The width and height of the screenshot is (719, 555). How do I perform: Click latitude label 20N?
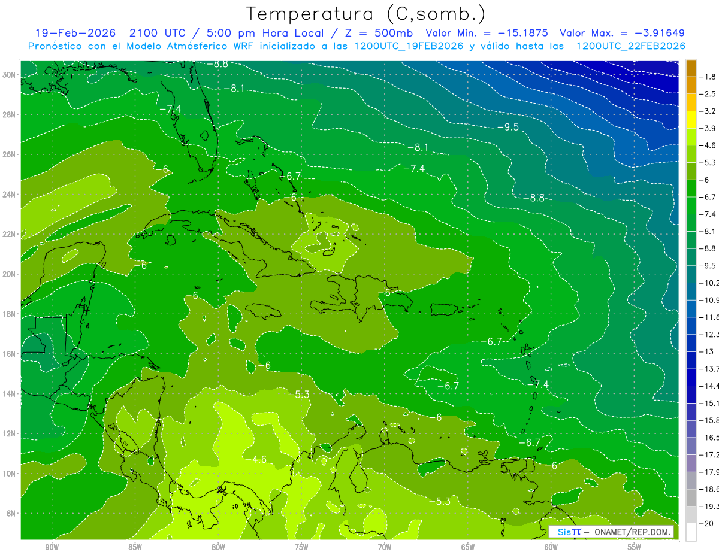click(x=9, y=274)
